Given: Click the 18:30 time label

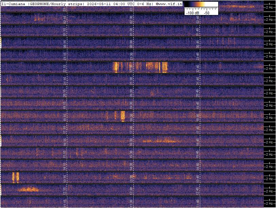Looking at the screenshot, I should click(131, 117).
